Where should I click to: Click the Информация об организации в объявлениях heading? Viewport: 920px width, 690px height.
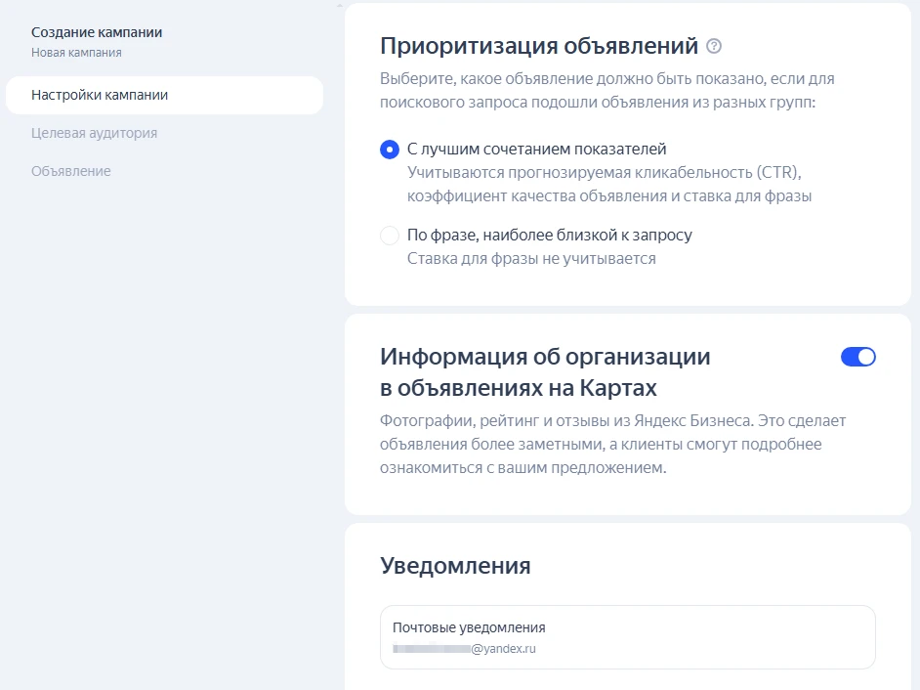click(x=545, y=372)
